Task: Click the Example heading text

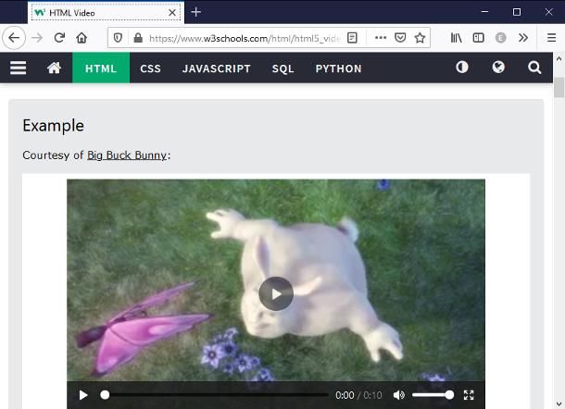Action: click(54, 126)
